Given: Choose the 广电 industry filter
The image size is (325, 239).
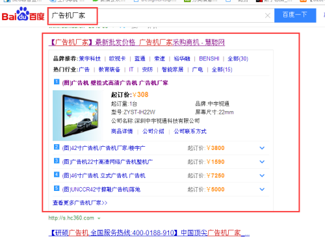Looking at the screenshot, I should point(198,69).
